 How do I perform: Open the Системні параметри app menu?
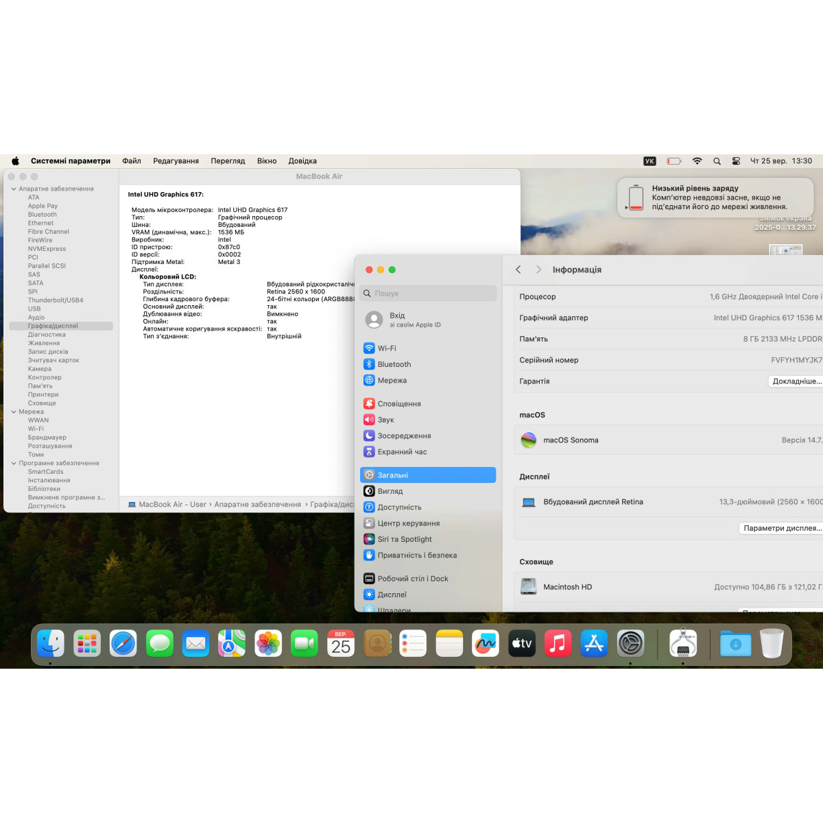[71, 161]
